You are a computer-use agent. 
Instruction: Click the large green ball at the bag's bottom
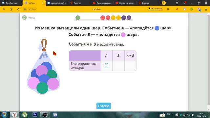(x=42, y=88)
